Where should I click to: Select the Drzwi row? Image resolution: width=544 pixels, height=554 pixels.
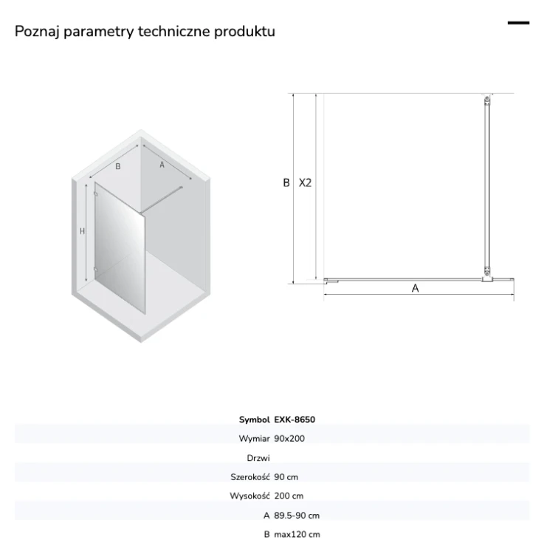pos(272,458)
